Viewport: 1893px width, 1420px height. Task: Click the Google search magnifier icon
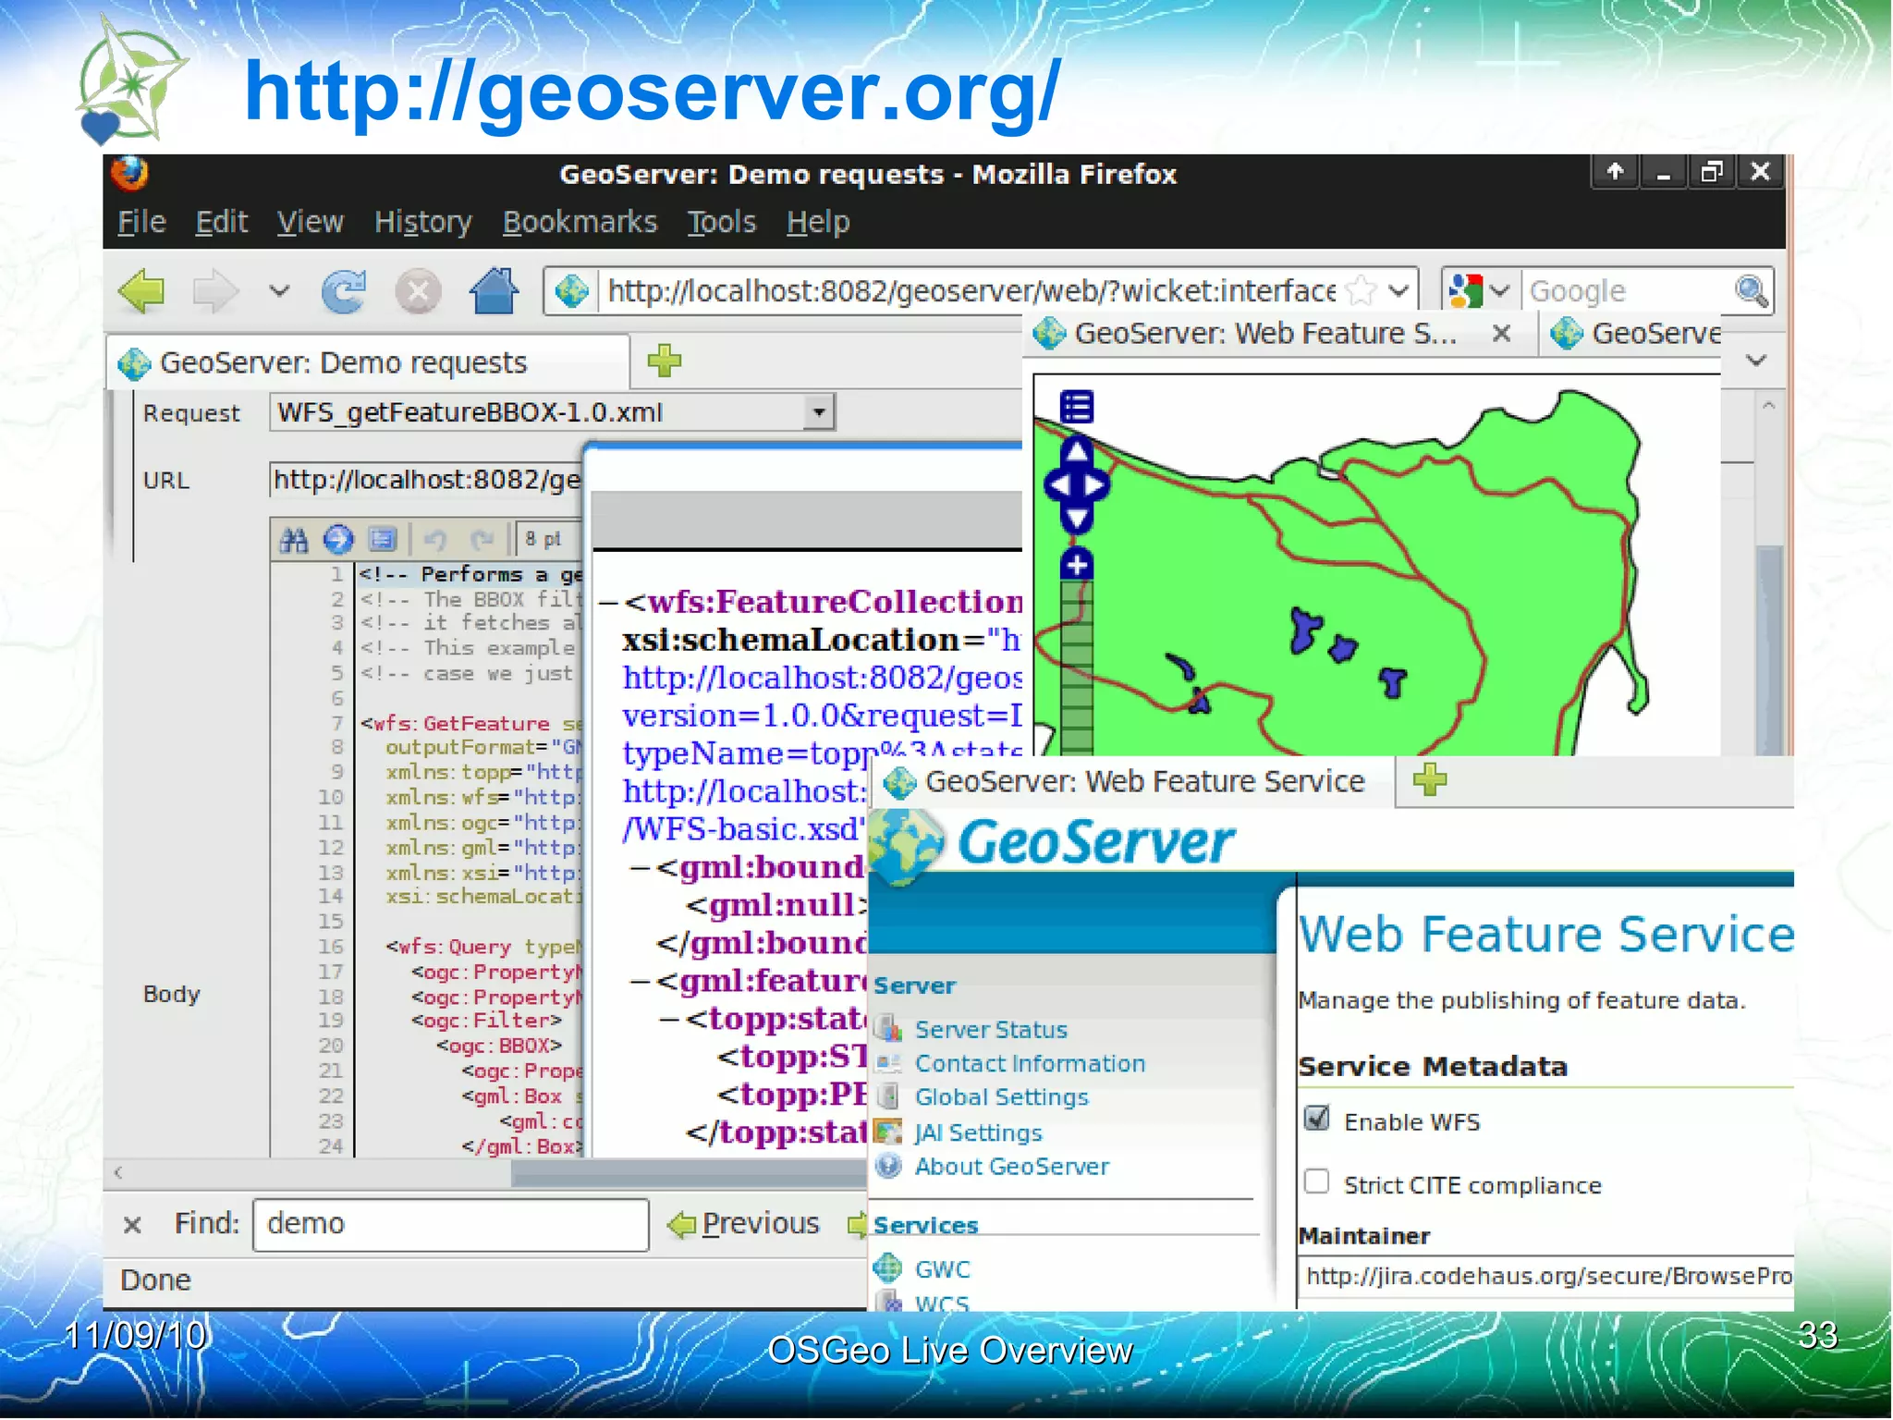(1750, 291)
